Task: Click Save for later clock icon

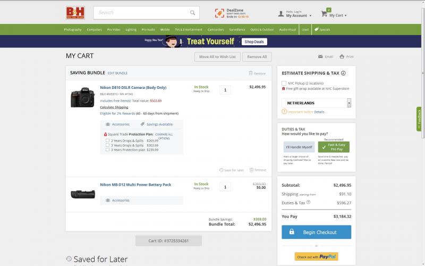Action: [x=221, y=170]
